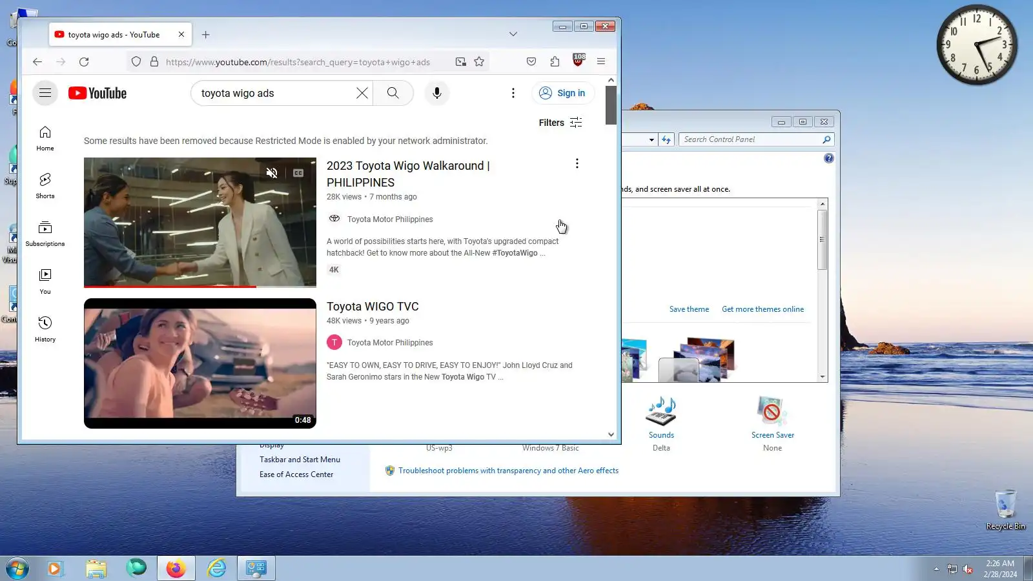This screenshot has height=581, width=1033.
Task: Go back with the Firefox back arrow
Action: (x=37, y=62)
